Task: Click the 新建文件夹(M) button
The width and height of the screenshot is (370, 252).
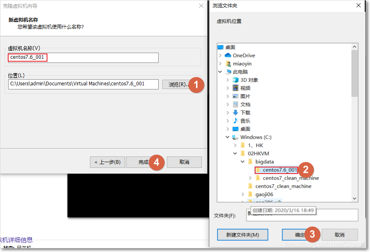Action: click(242, 234)
